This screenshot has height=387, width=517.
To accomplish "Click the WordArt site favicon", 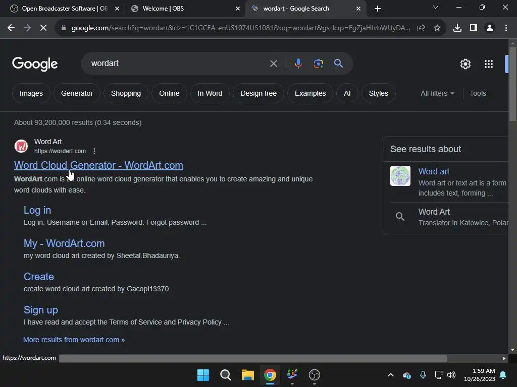I will click(21, 146).
